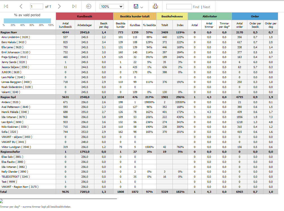Click JUNIOR ( 3630 ) row
This screenshot has height=211, width=284.
(x=139, y=72)
